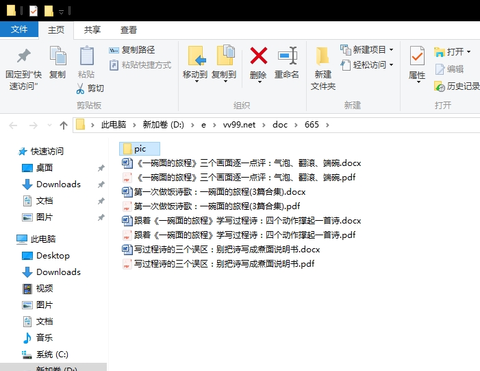Viewport: 480px width, 371px height.
Task: Expand chevron after 此电脑 in path
Action: click(134, 125)
